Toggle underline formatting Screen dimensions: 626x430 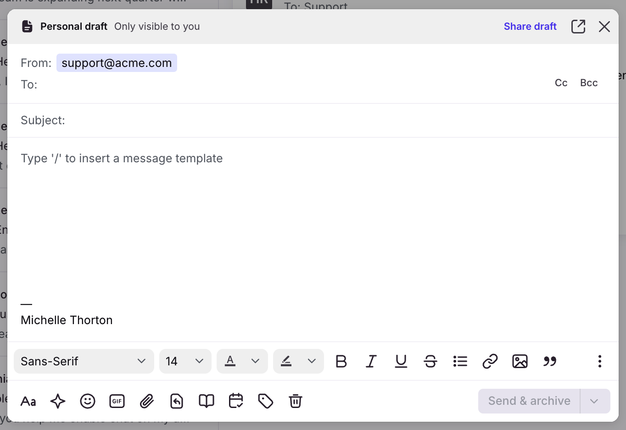click(401, 361)
